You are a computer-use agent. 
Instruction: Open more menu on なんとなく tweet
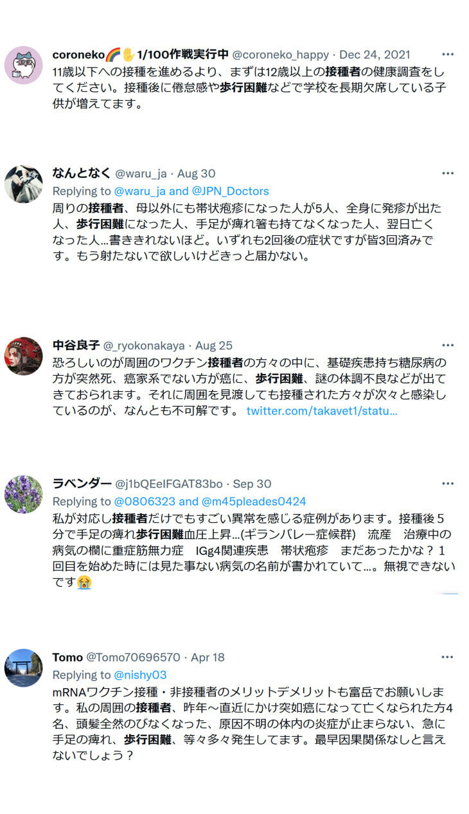pos(448,173)
